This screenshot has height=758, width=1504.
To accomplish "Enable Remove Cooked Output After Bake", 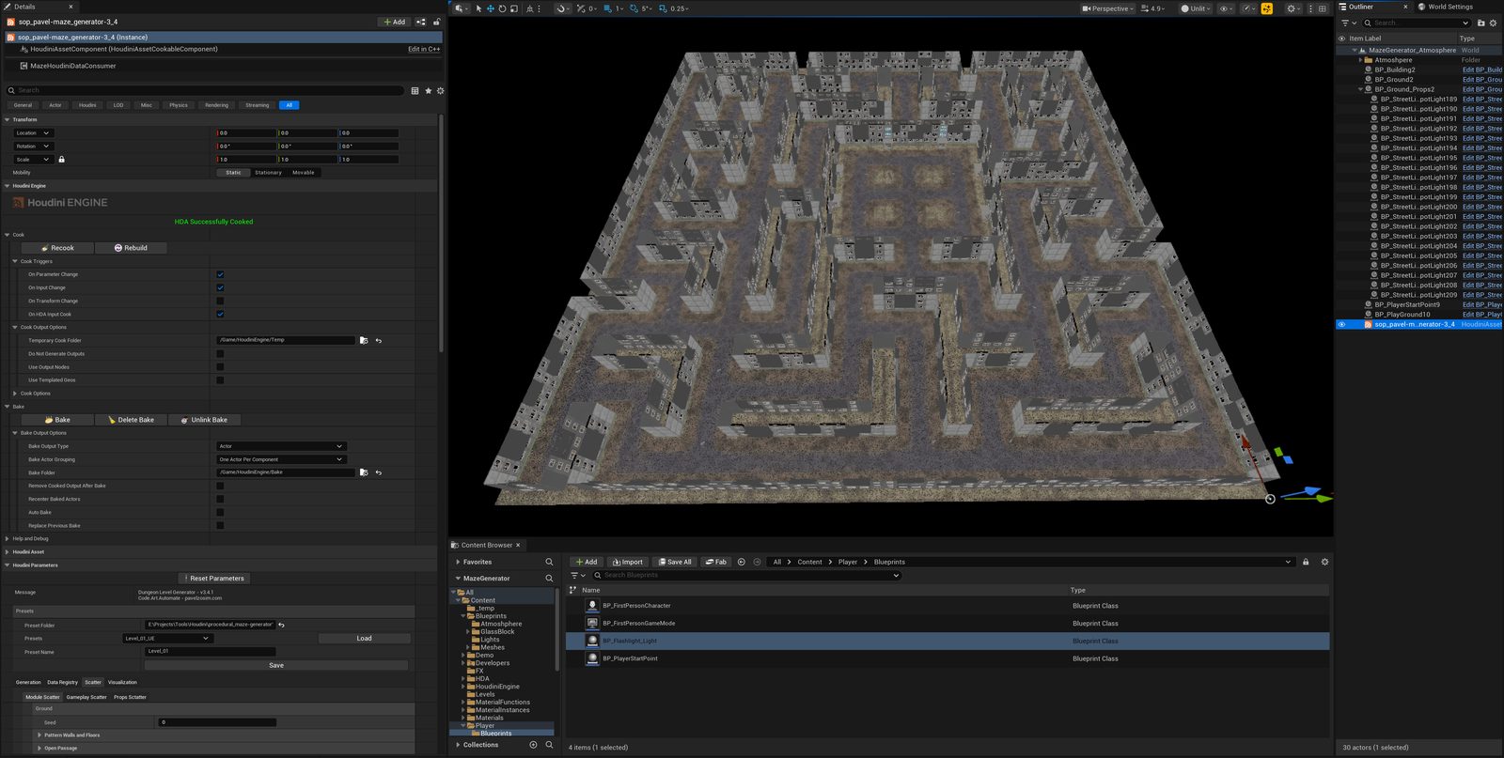I will [220, 486].
